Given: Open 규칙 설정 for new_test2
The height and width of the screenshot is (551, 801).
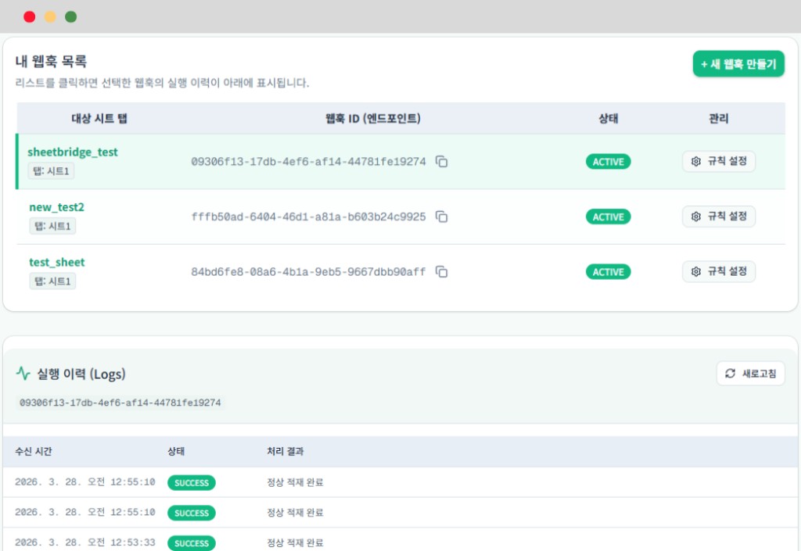Looking at the screenshot, I should tap(718, 216).
